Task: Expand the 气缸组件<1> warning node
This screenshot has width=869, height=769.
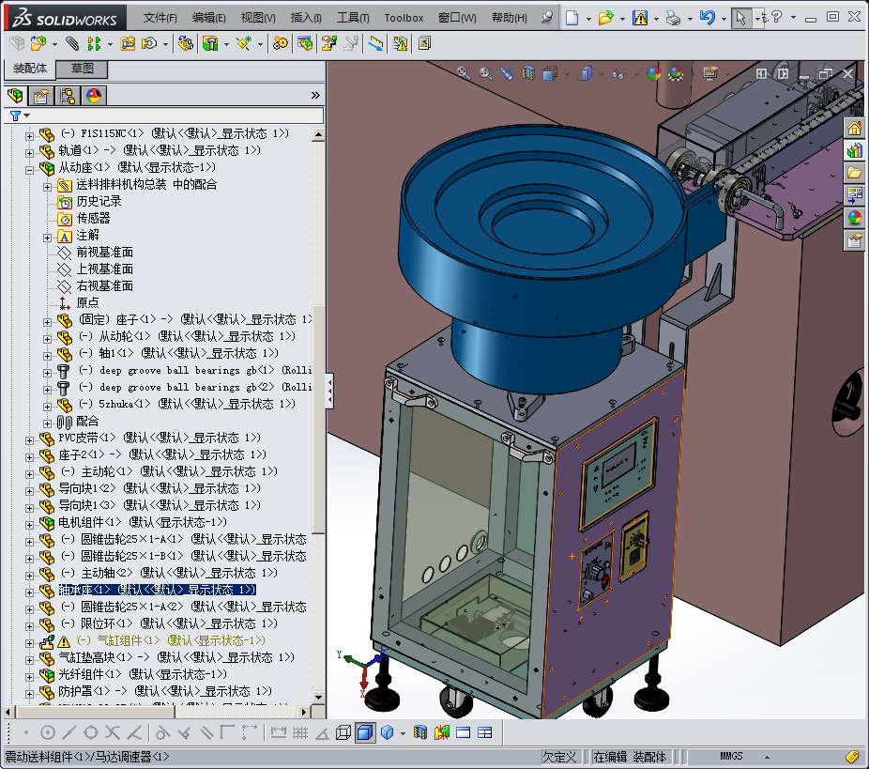Action: click(29, 643)
